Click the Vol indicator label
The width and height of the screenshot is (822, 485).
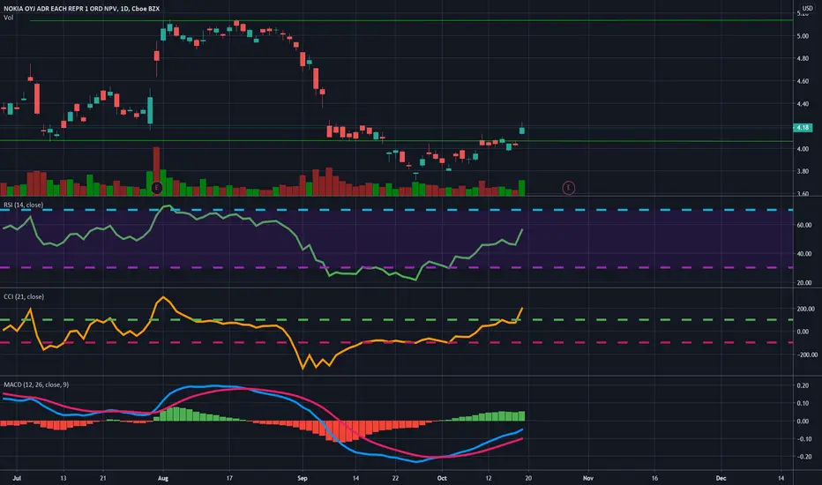(x=9, y=18)
